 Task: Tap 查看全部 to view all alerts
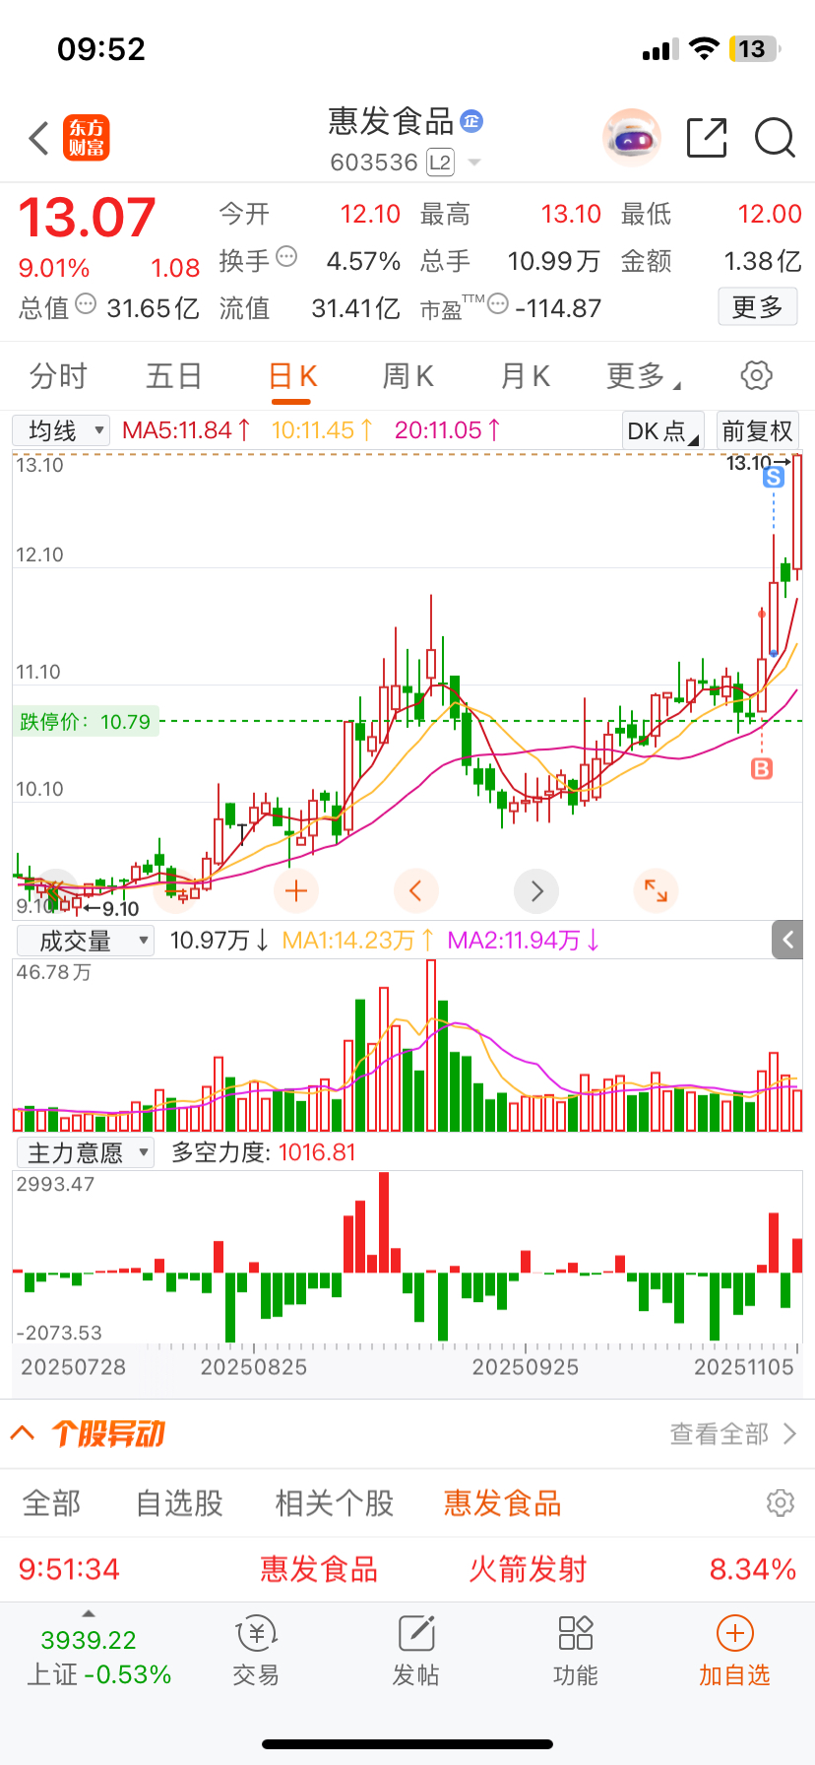click(732, 1433)
